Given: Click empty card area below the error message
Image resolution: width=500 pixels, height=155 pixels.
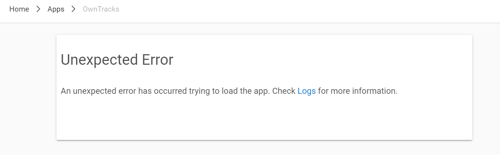Looking at the screenshot, I should [x=263, y=119].
